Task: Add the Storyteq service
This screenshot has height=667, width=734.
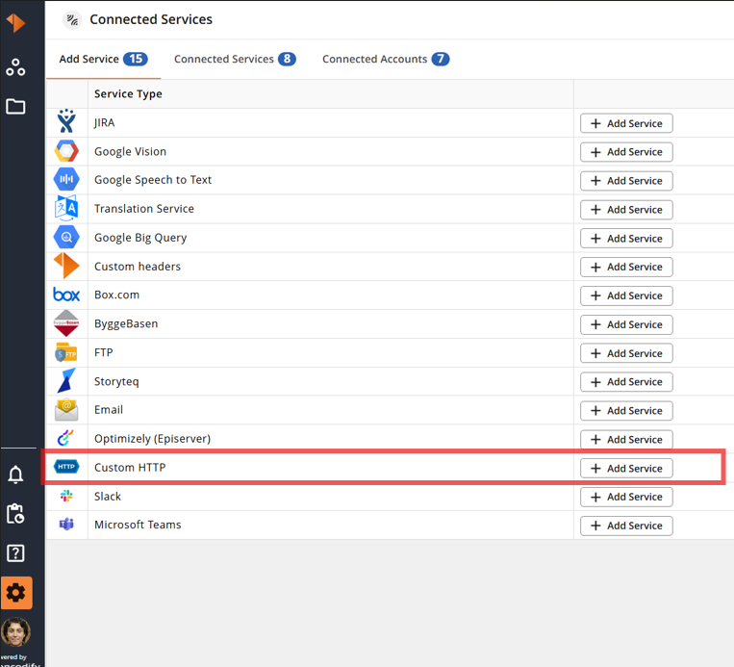Action: (x=626, y=382)
